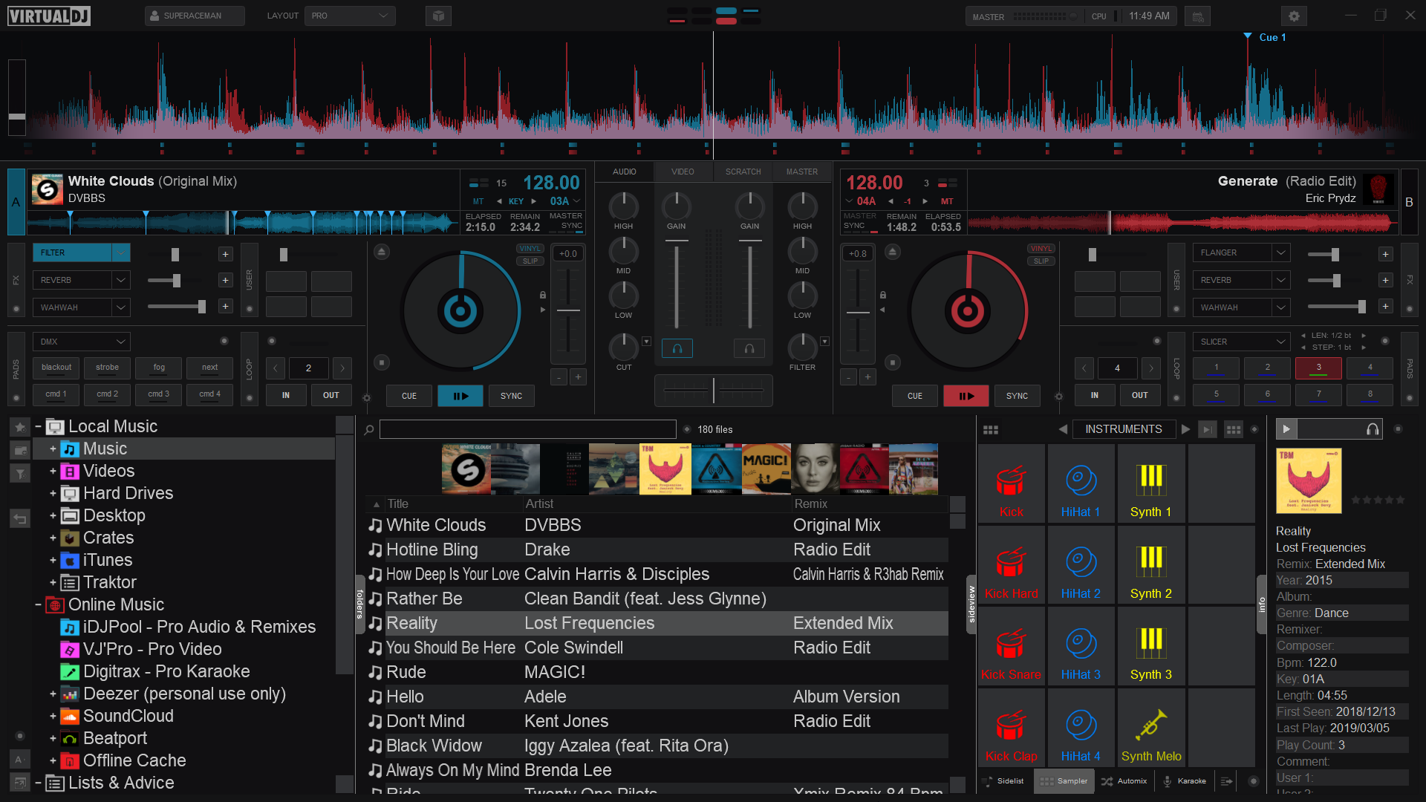Open the favorites star sidebar icon
1426x802 pixels.
[x=20, y=427]
